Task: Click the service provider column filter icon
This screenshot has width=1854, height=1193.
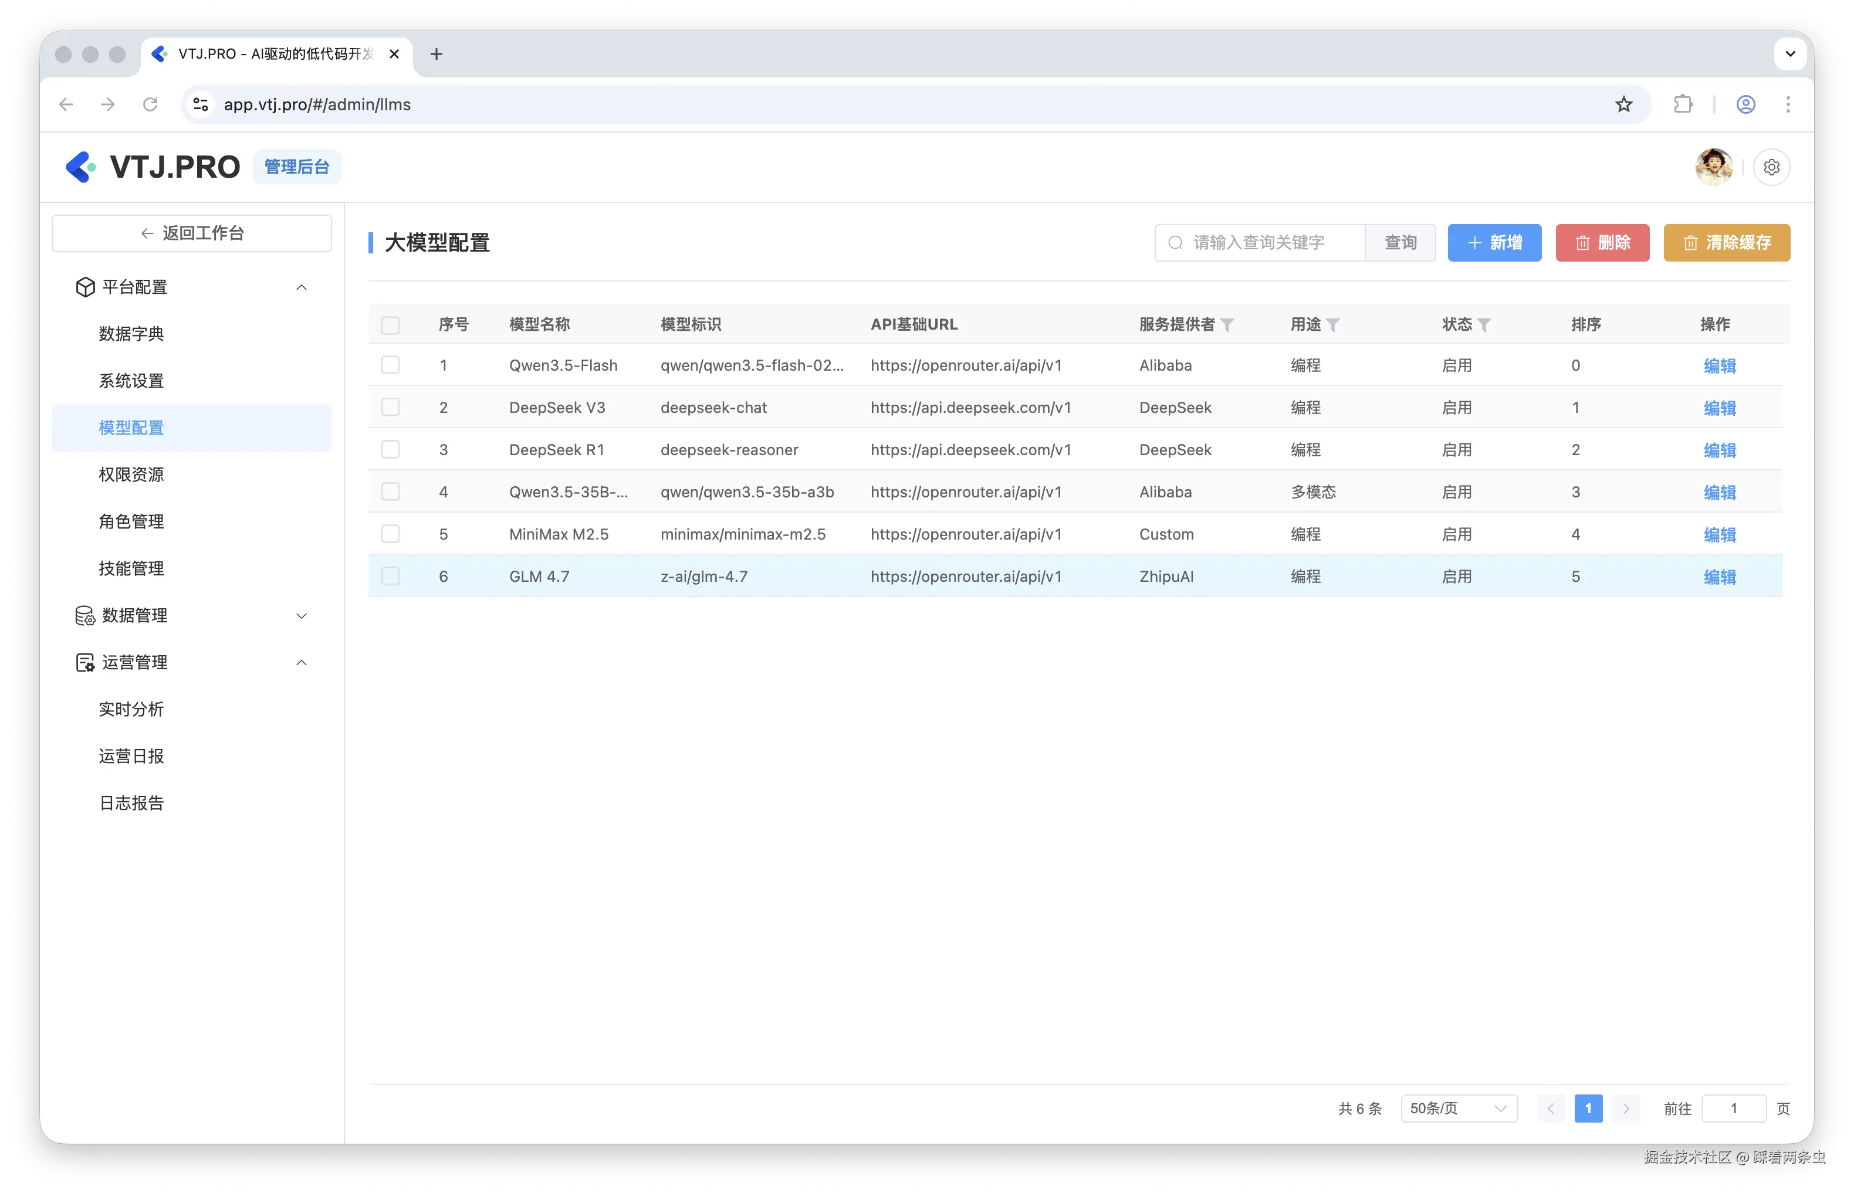Action: (x=1227, y=326)
